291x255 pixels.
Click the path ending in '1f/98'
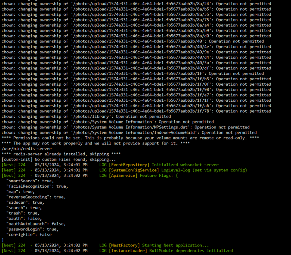(142, 90)
